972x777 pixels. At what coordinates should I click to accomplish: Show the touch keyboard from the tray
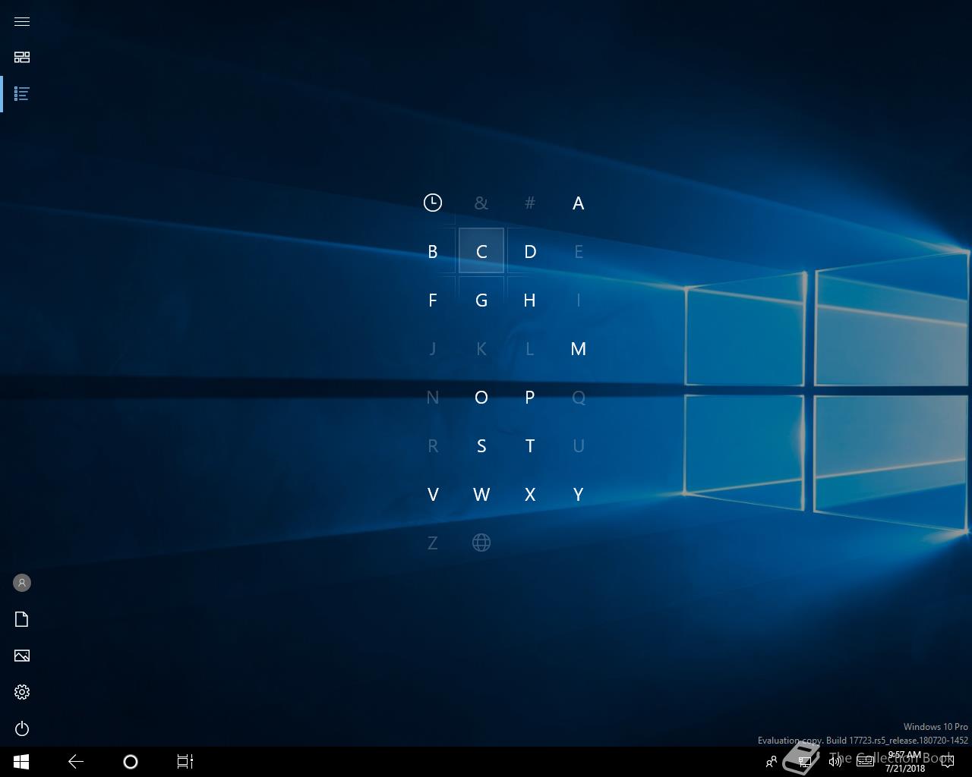pyautogui.click(x=865, y=762)
